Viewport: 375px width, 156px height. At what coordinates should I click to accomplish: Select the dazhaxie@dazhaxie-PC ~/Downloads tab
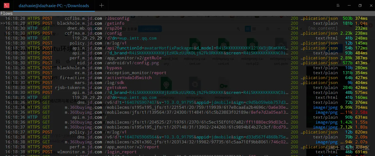54,5
